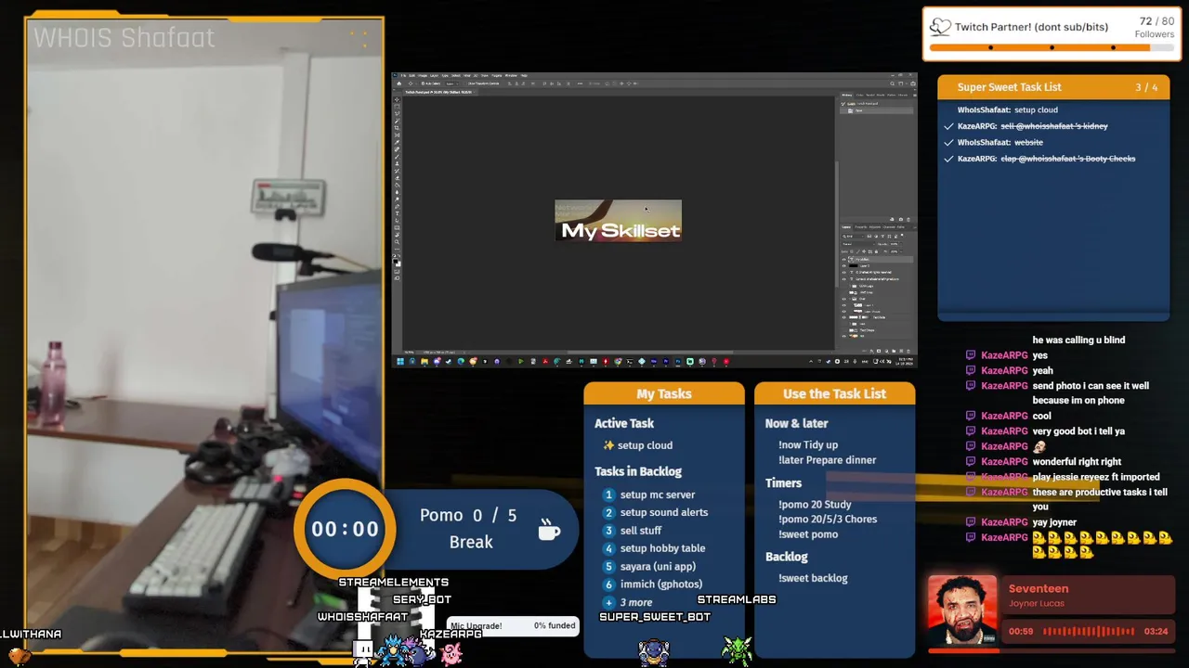Open the layer blend mode dropdown
The width and height of the screenshot is (1189, 668).
point(858,244)
